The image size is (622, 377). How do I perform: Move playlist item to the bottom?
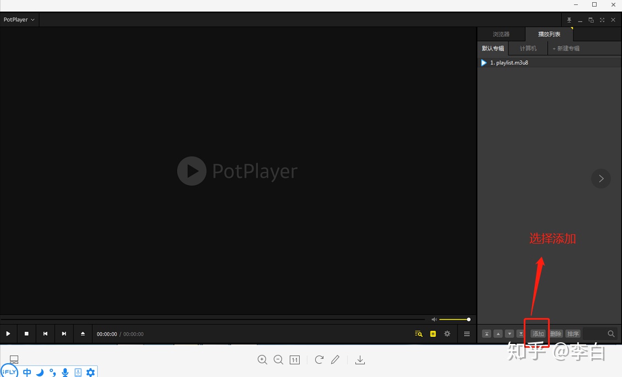(521, 334)
